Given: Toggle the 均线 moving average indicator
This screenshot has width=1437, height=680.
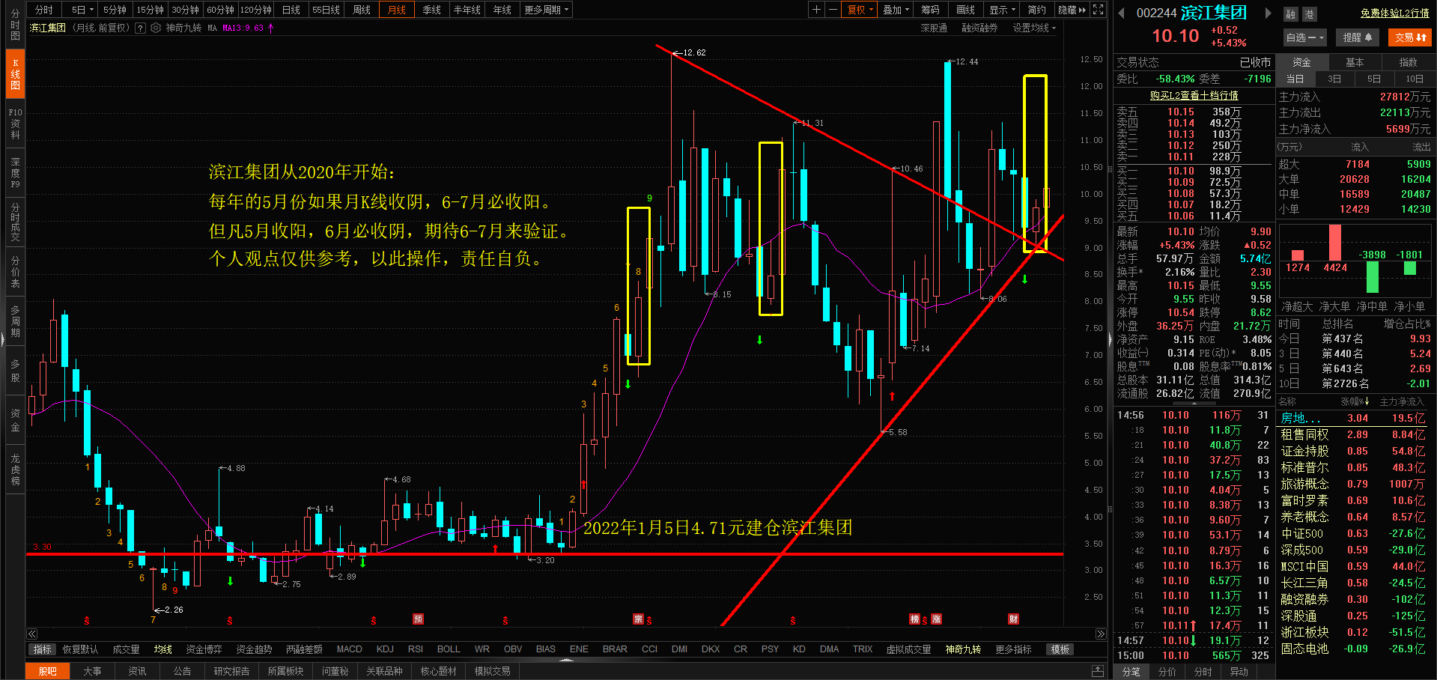Looking at the screenshot, I should pyautogui.click(x=162, y=649).
